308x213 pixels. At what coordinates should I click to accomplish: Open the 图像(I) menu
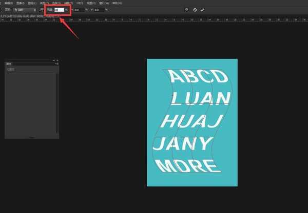(x=22, y=3)
